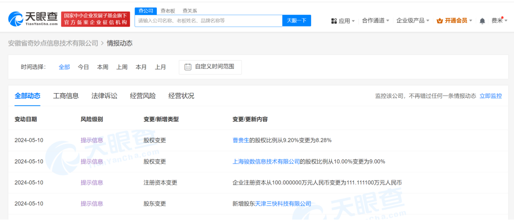Click the 风险级别 column header
The height and width of the screenshot is (220, 514).
click(92, 119)
